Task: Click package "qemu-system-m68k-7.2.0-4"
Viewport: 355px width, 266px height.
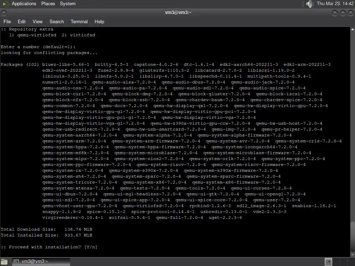Action: pyautogui.click(x=75, y=153)
